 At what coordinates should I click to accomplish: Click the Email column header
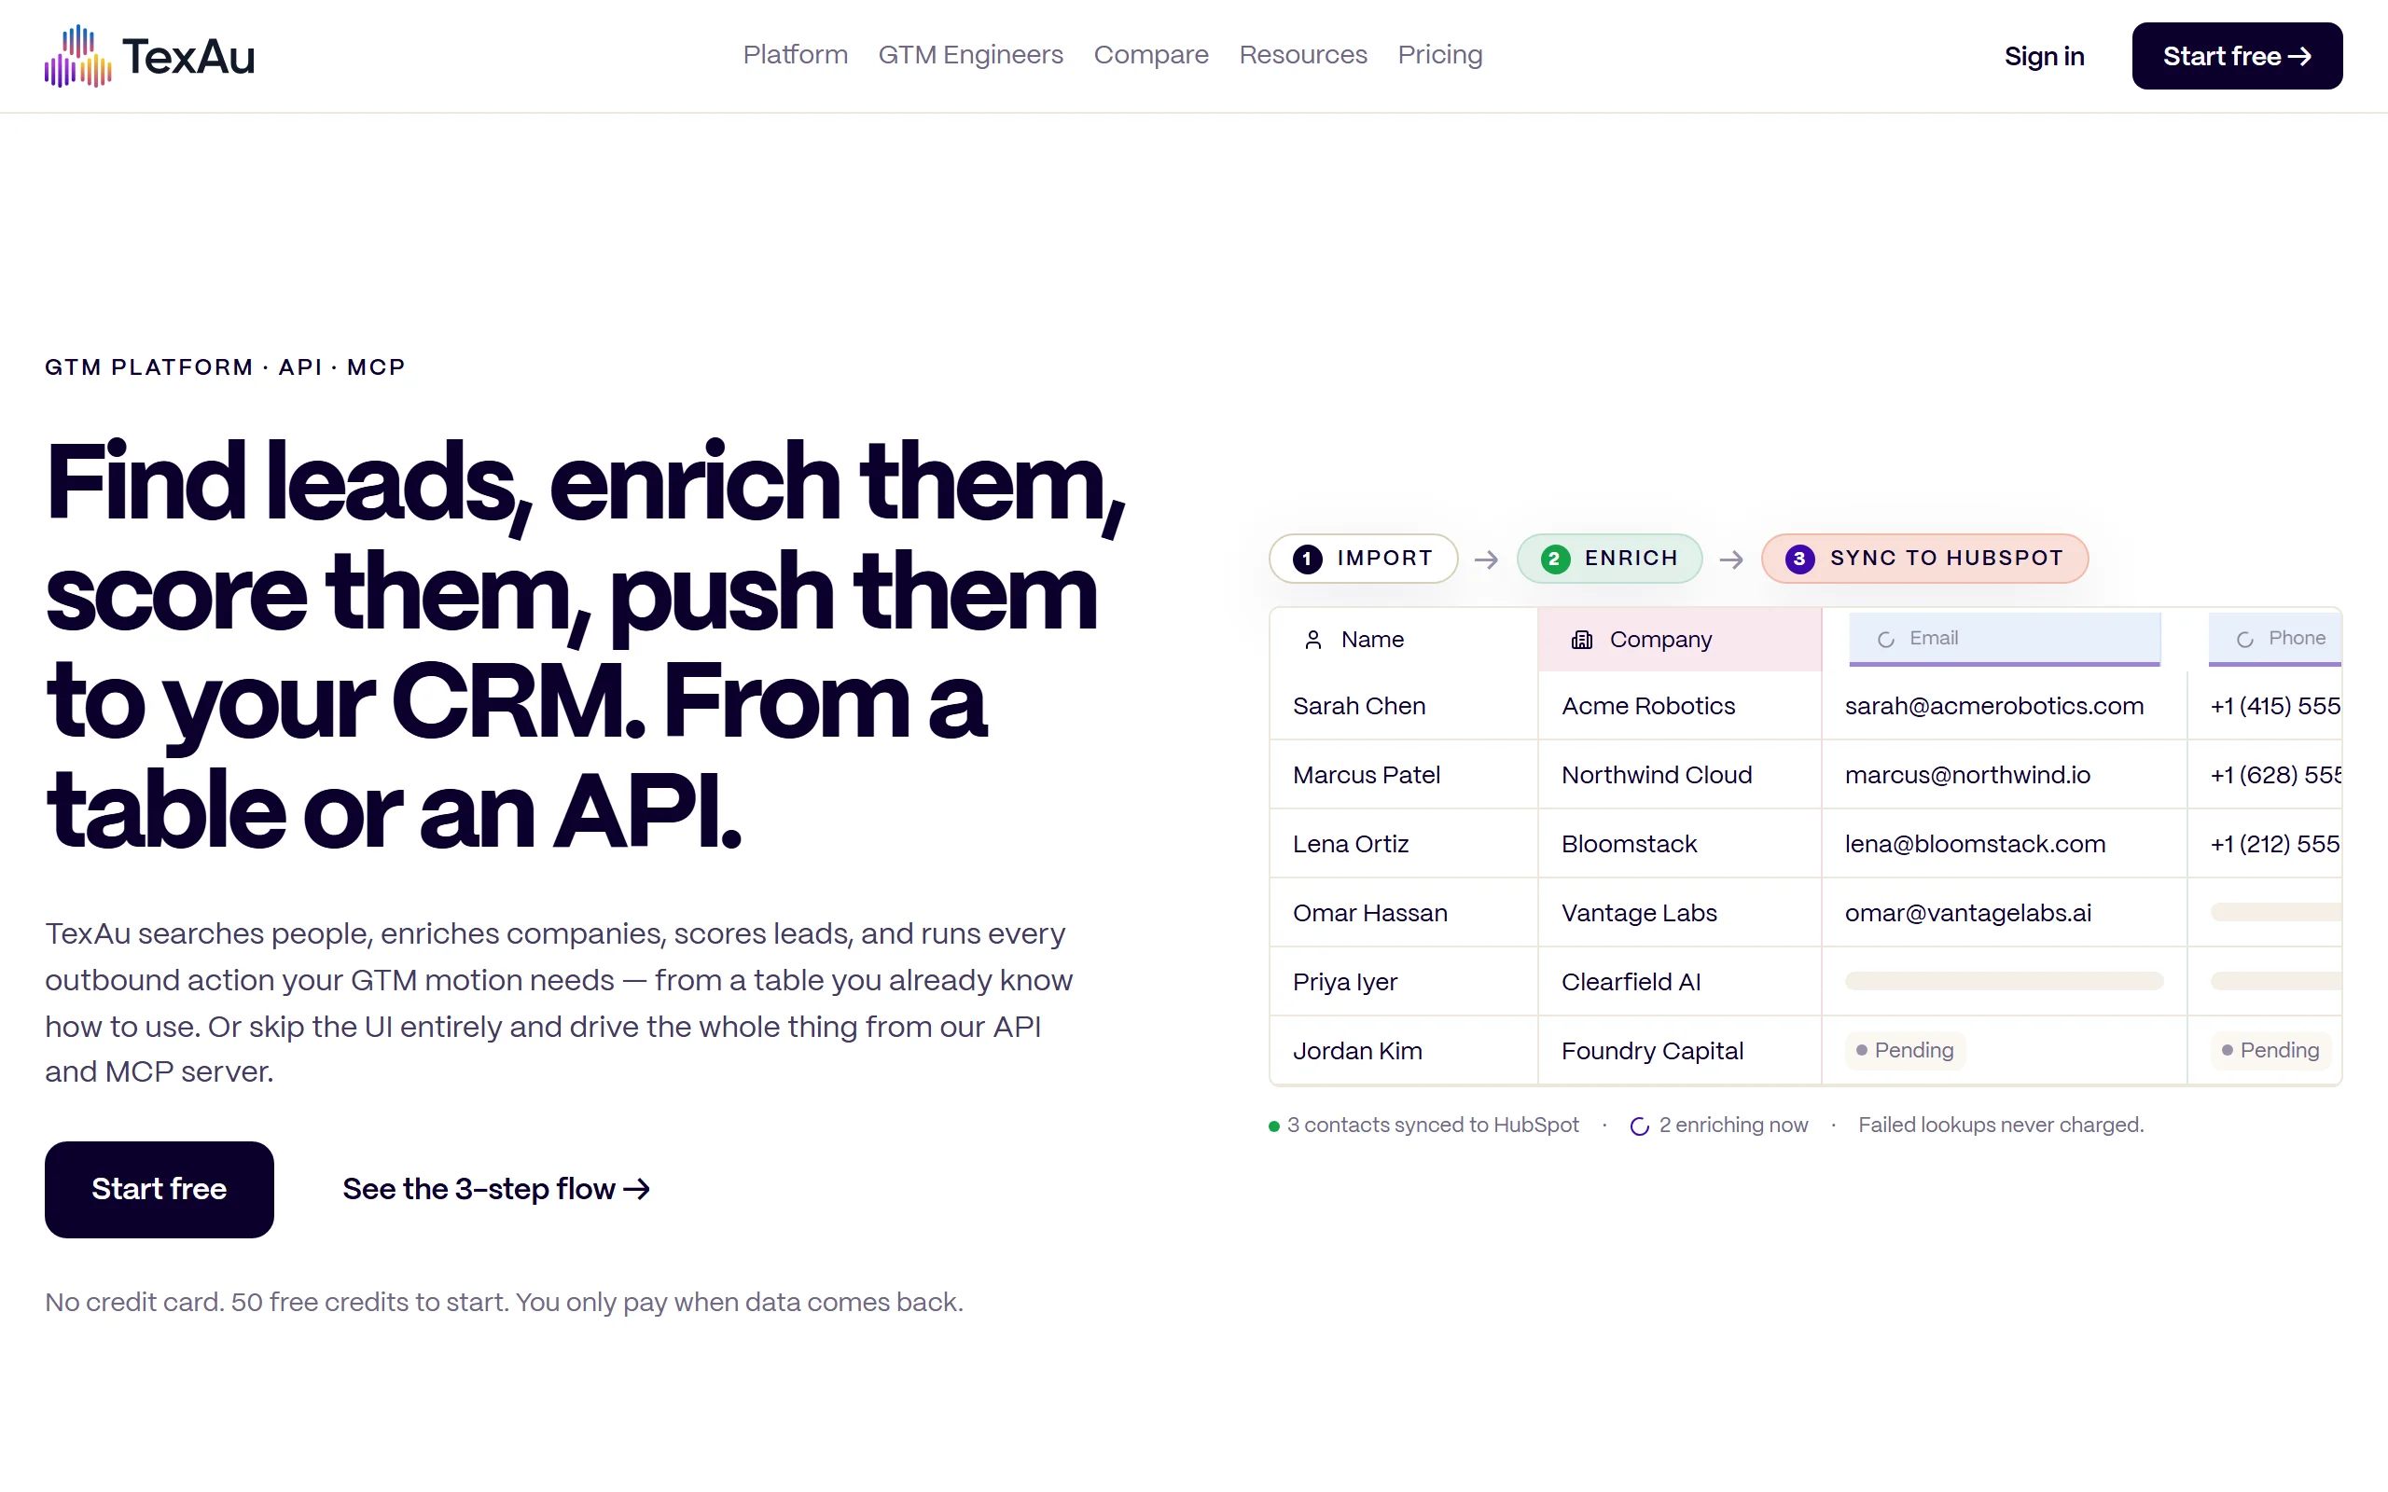(2006, 640)
